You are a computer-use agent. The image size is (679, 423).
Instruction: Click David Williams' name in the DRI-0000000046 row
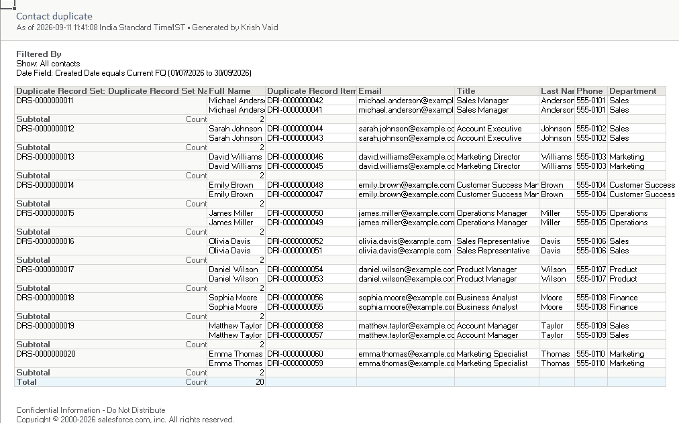(x=235, y=157)
